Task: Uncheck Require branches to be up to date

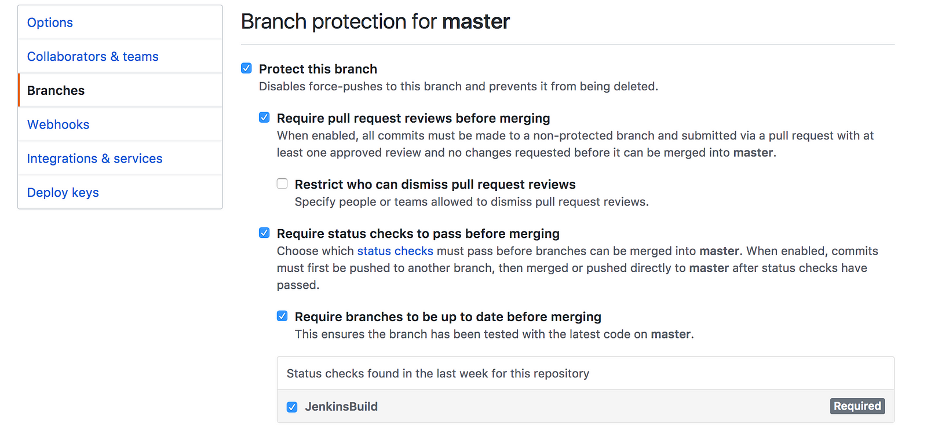Action: pos(282,316)
